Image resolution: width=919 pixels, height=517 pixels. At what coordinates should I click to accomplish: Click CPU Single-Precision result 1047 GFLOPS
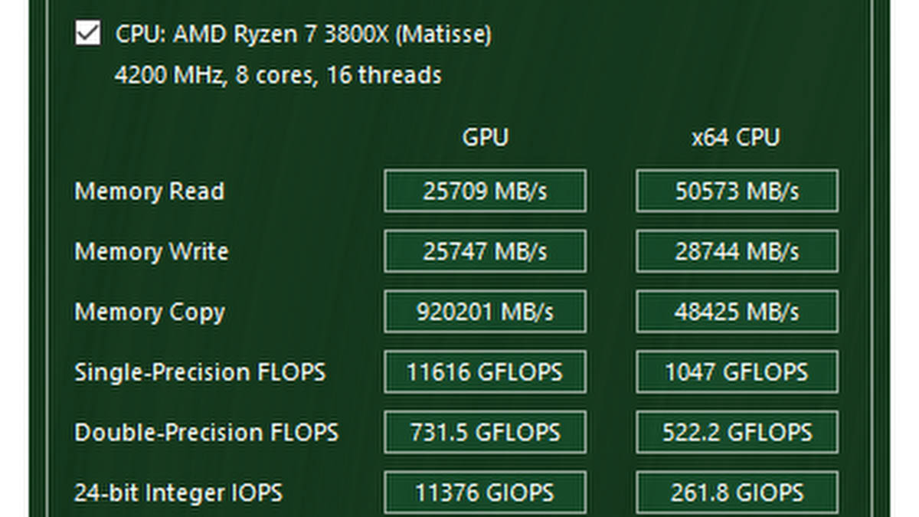737,372
